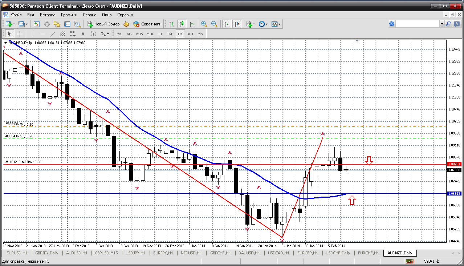This screenshot has height=266, width=464.
Task: Open the Сервис menu
Action: [89, 15]
